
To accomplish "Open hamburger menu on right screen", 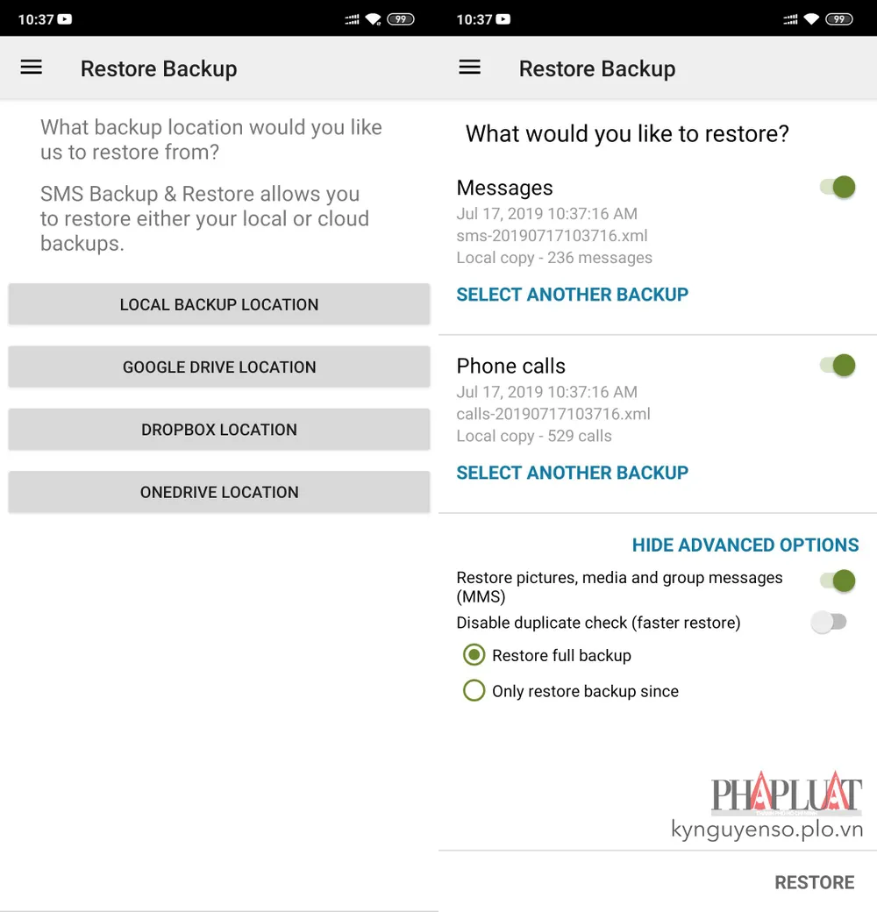I will click(x=470, y=68).
